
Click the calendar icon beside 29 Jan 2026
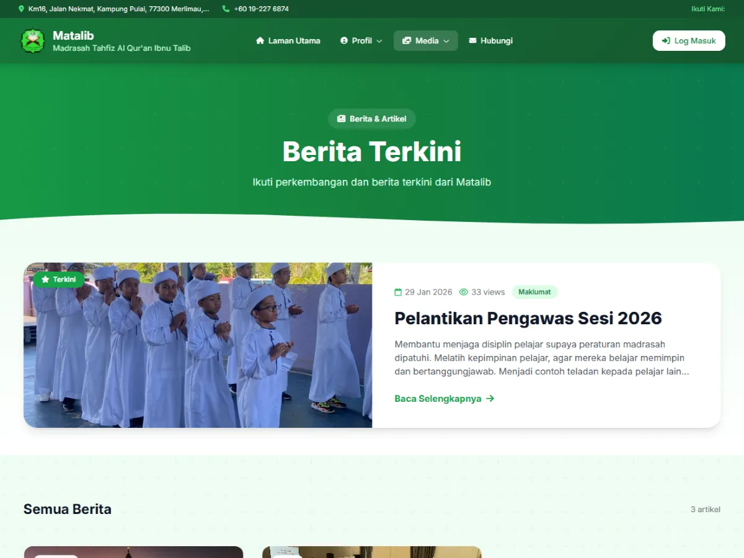(398, 292)
